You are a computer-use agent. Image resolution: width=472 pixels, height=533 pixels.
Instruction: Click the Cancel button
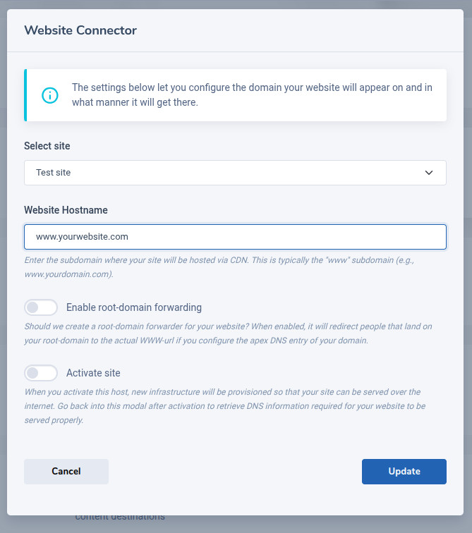[66, 472]
